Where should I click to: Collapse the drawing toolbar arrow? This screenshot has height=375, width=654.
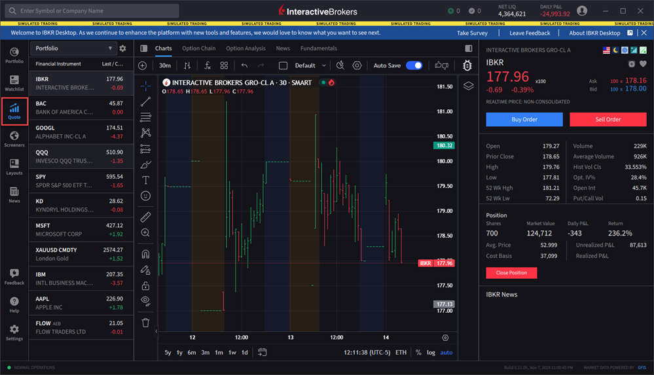coord(156,331)
